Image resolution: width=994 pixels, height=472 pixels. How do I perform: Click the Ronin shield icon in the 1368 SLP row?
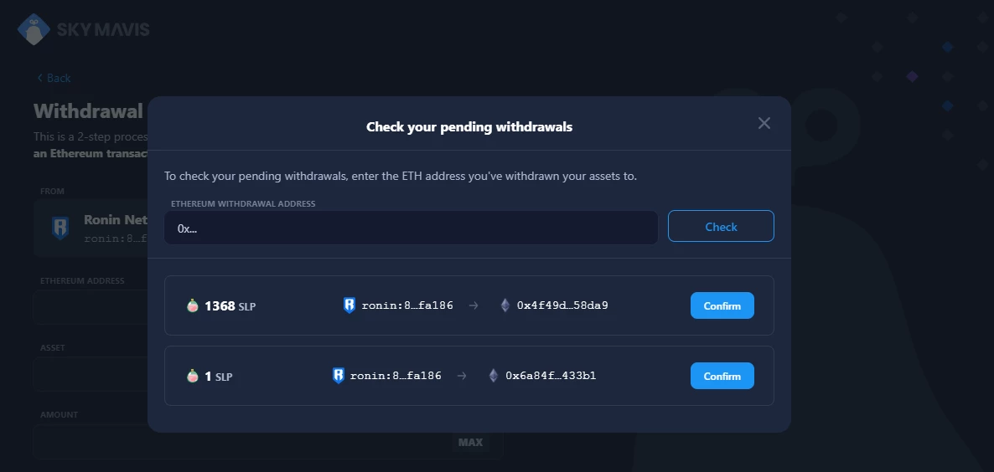tap(349, 305)
